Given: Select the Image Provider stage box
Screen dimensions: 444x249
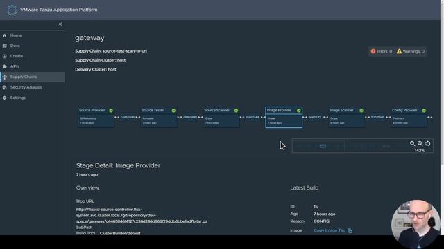Looking at the screenshot, I should (x=284, y=117).
